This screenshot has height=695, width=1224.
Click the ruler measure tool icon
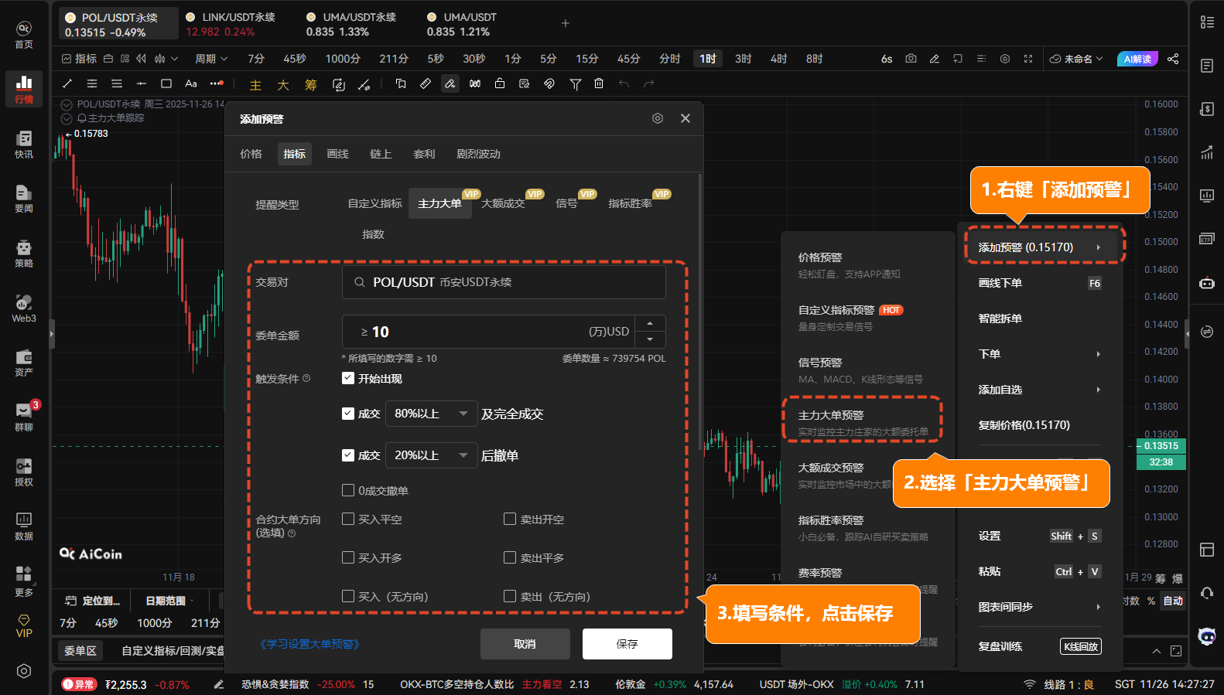[426, 83]
